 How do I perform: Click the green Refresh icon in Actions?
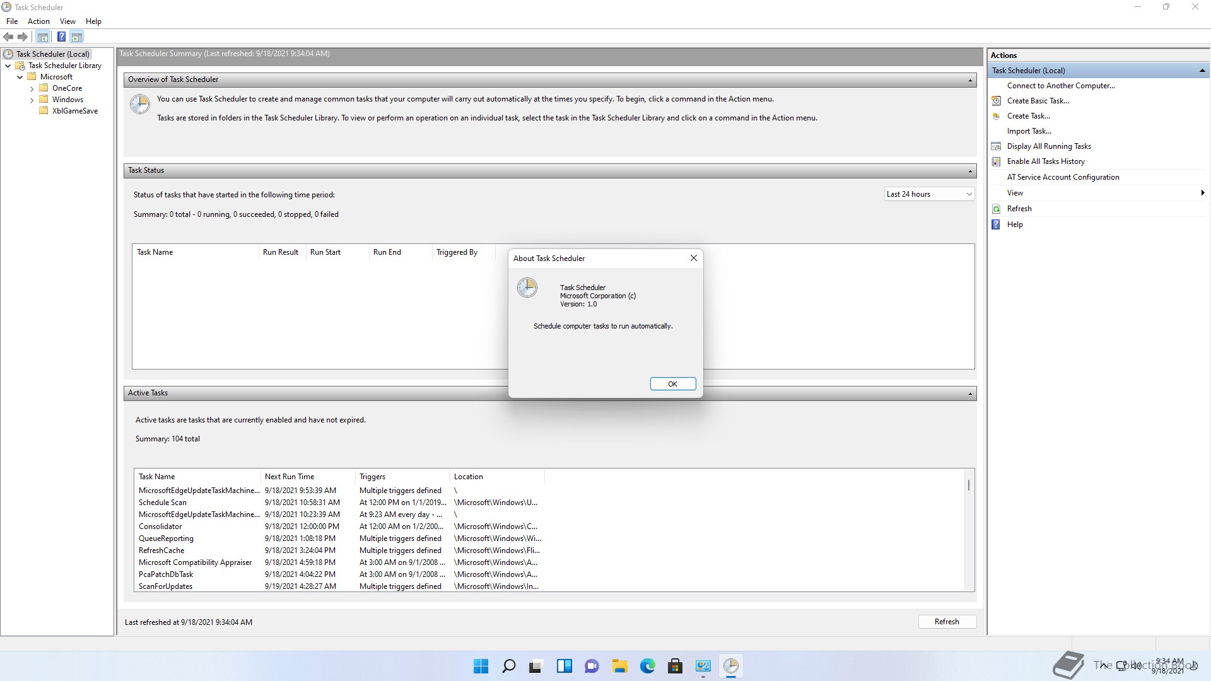[997, 209]
